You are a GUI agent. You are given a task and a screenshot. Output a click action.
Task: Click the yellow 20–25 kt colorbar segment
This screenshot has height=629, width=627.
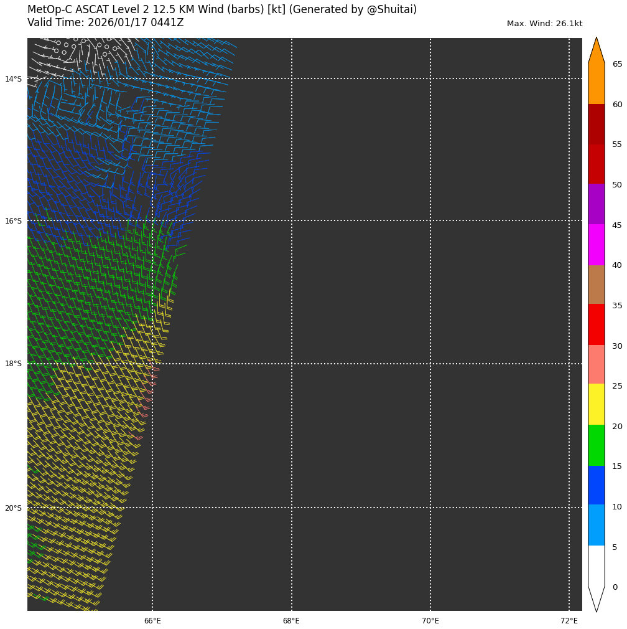point(596,405)
